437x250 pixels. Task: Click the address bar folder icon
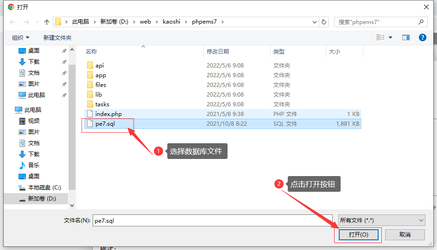[58, 22]
